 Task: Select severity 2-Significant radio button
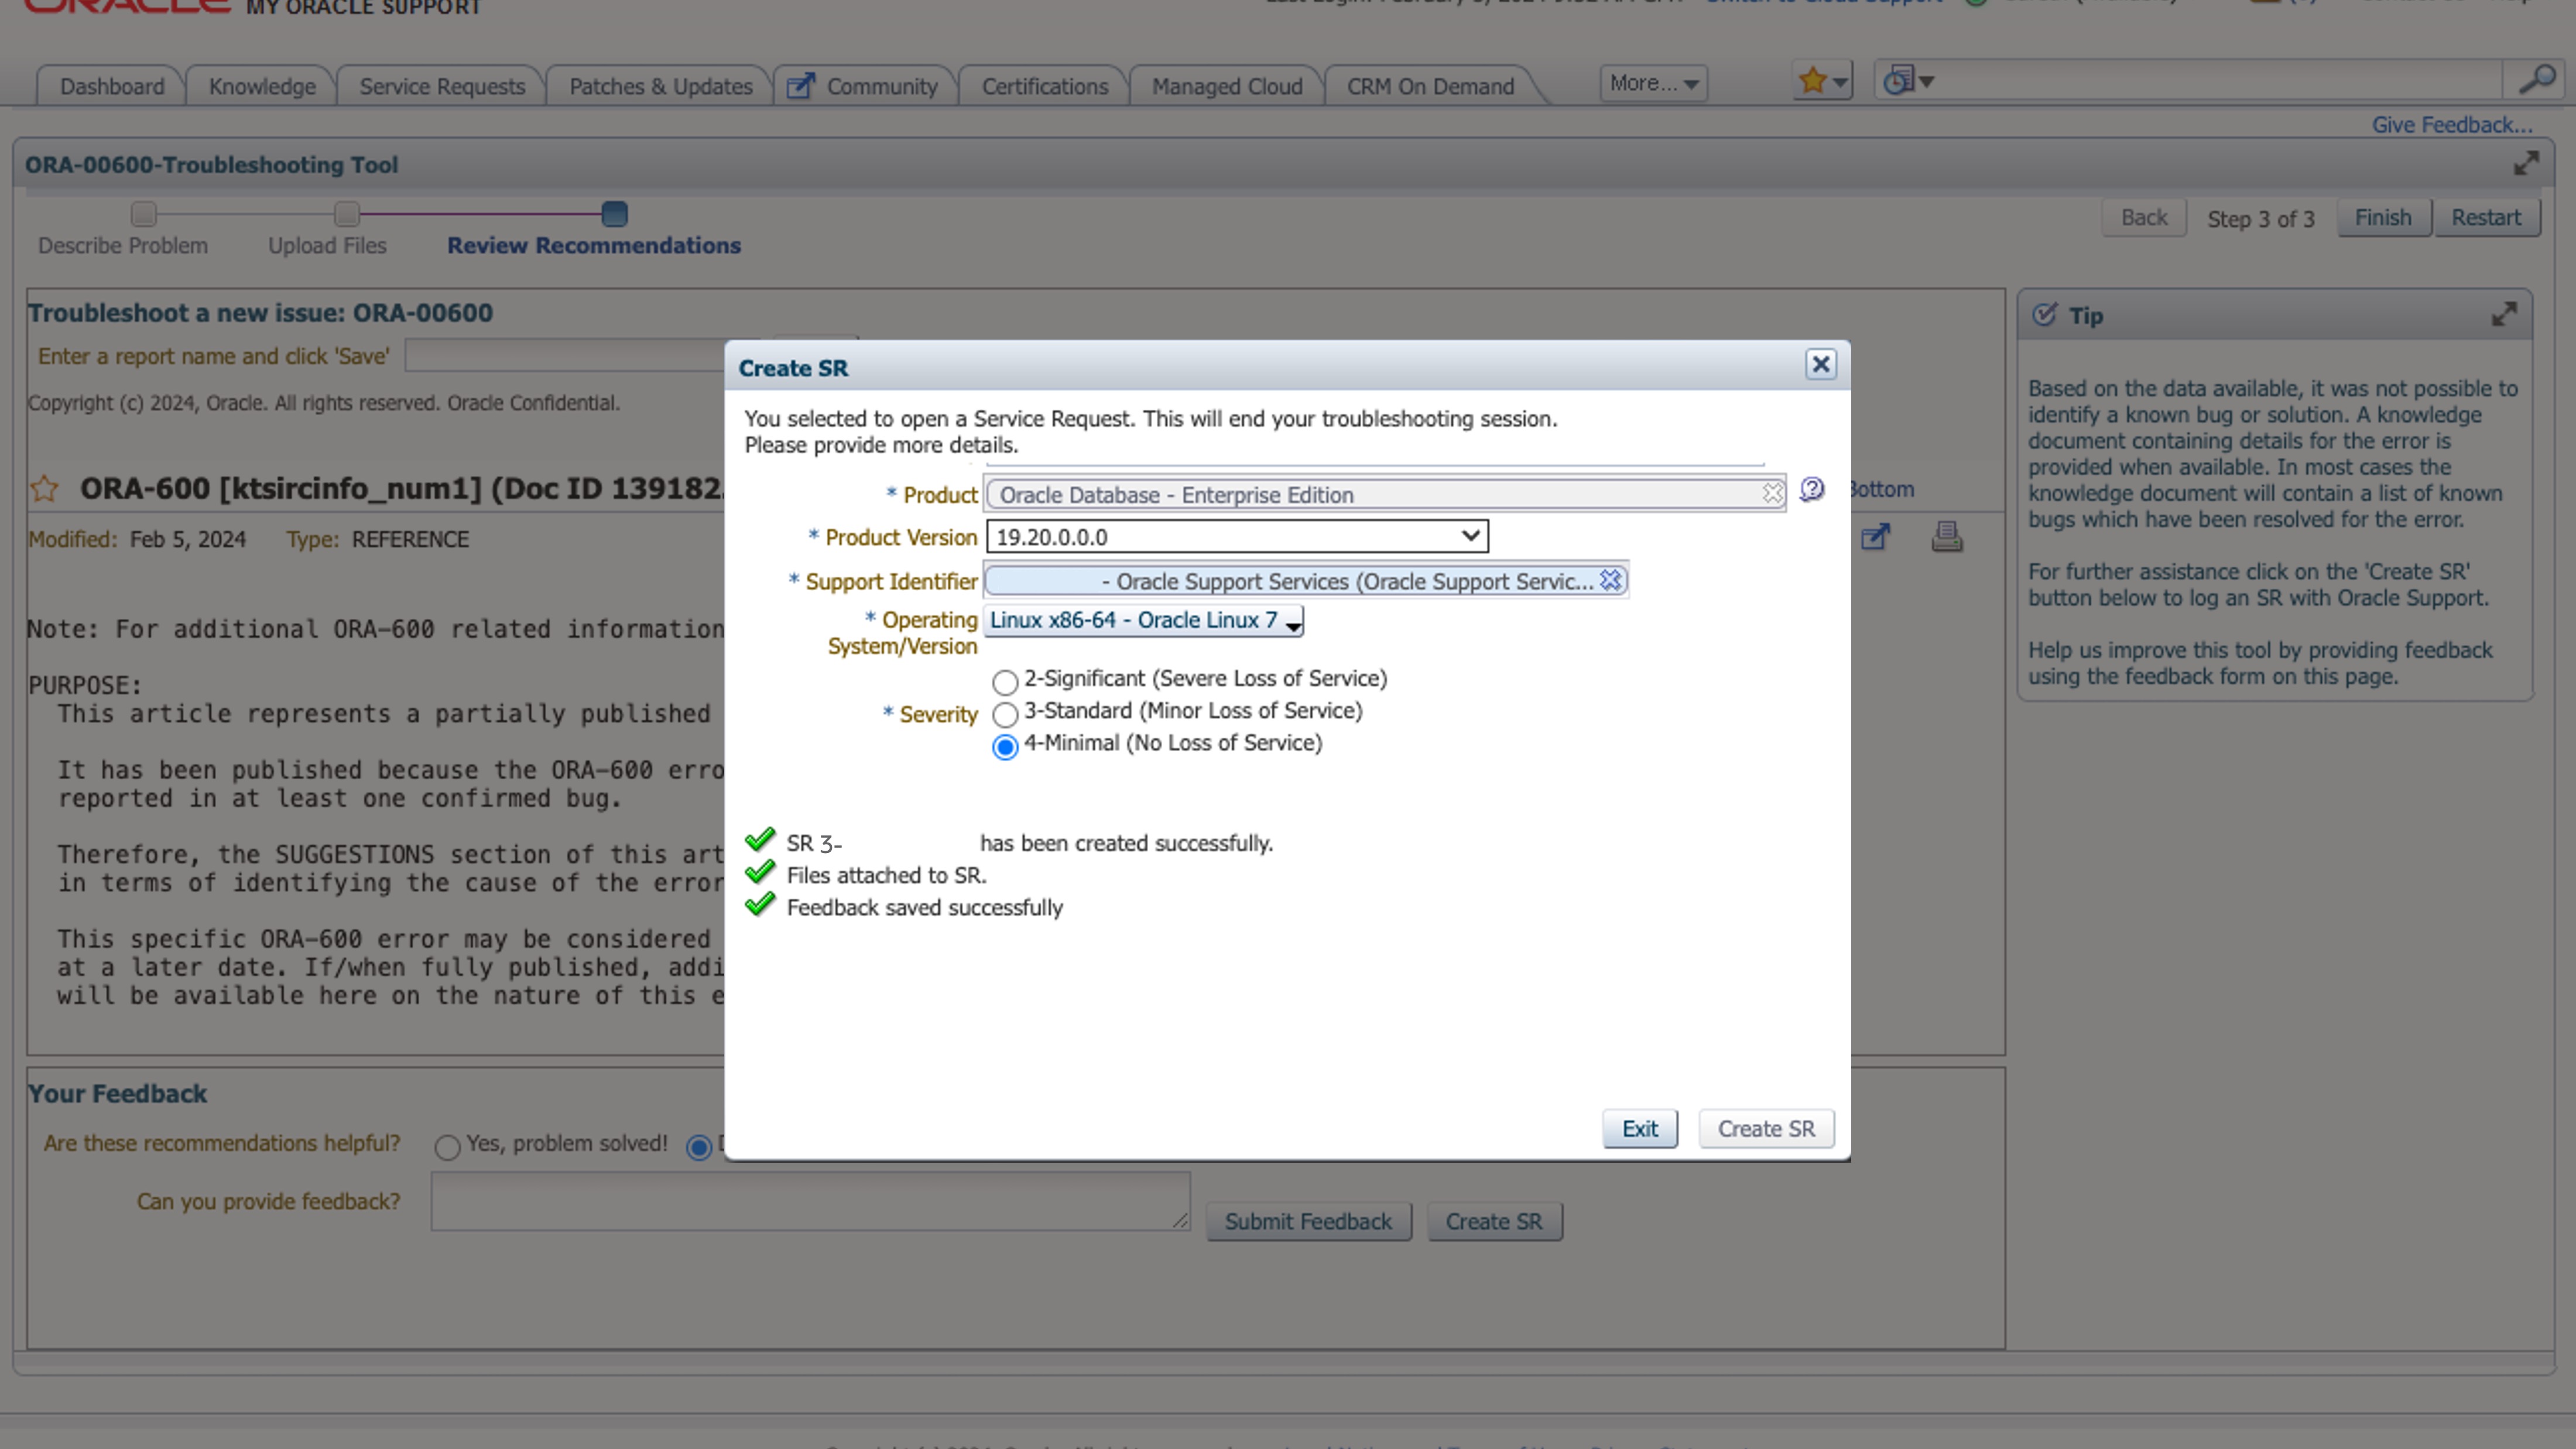coord(1005,683)
